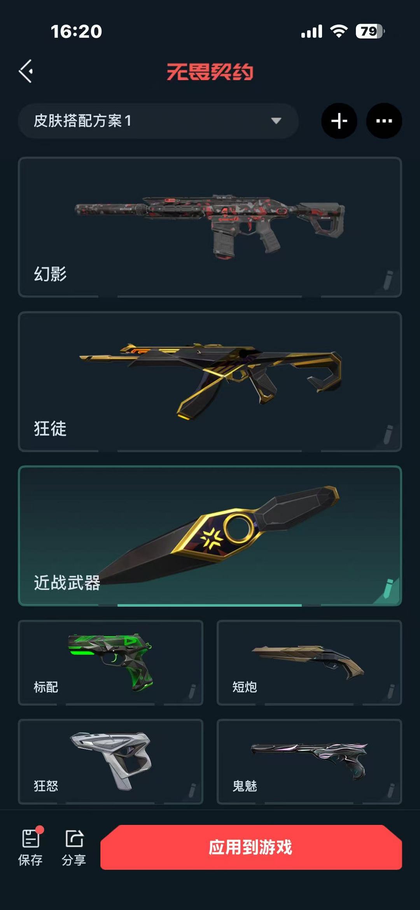Image resolution: width=420 pixels, height=910 pixels.
Task: Choose the 标配 green pistol card
Action: 110,662
